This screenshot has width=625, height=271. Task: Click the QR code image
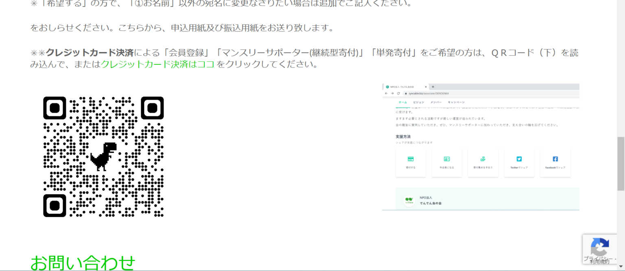[103, 157]
